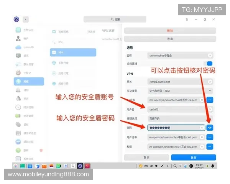Toggle the 自动连接 auto-connect switch
This screenshot has width=230, height=184.
[x=209, y=64]
